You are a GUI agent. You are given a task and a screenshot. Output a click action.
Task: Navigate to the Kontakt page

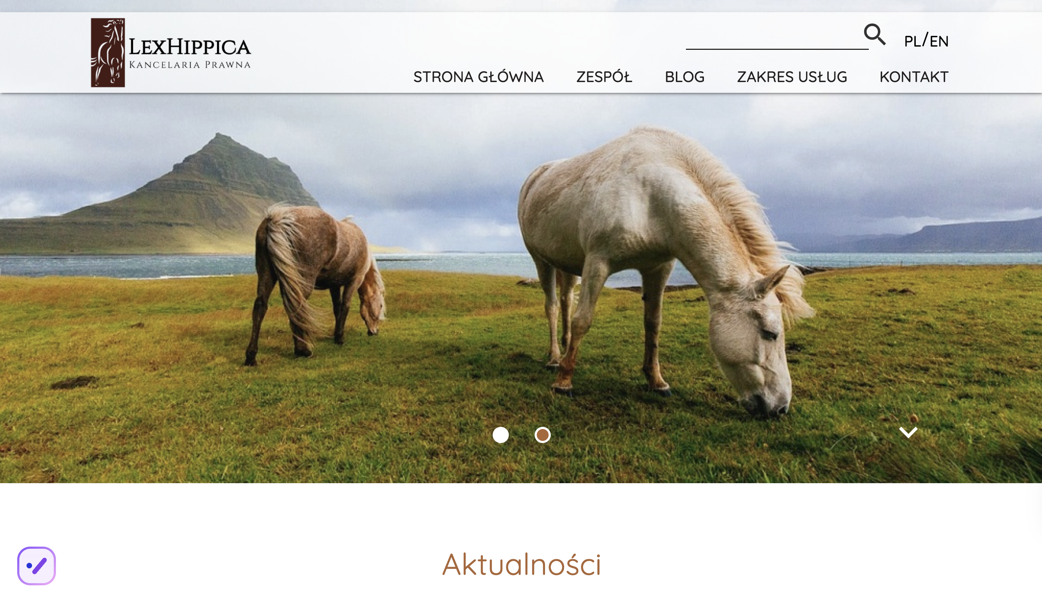(x=914, y=77)
